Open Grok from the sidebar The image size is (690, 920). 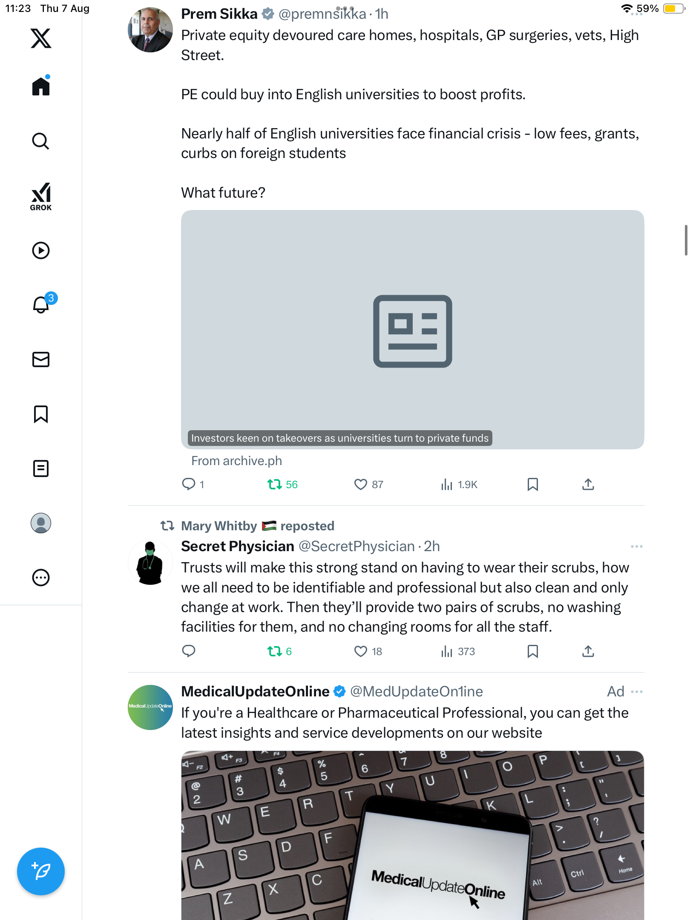tap(41, 197)
